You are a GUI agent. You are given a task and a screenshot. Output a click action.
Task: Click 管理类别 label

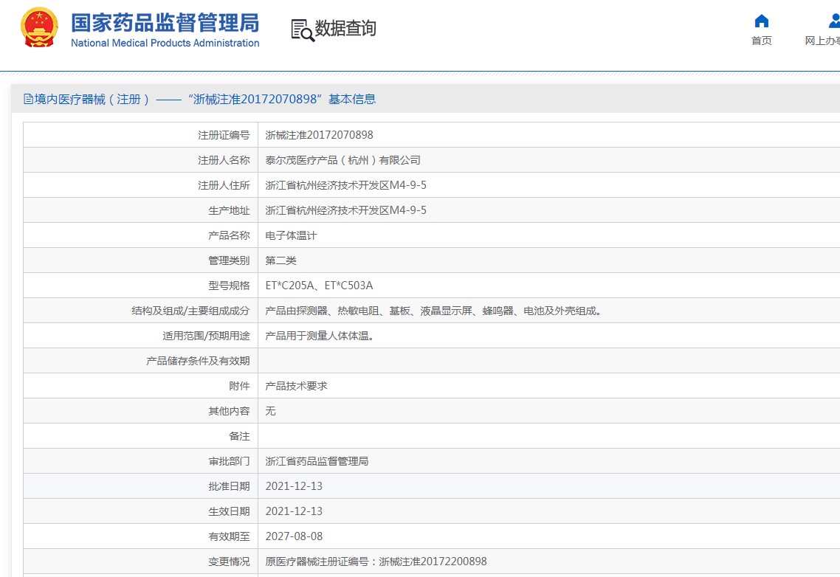pos(230,260)
